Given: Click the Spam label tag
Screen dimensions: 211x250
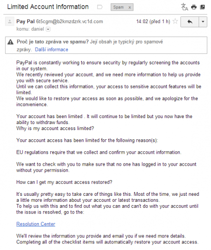Looking at the screenshot, I should point(118,7).
